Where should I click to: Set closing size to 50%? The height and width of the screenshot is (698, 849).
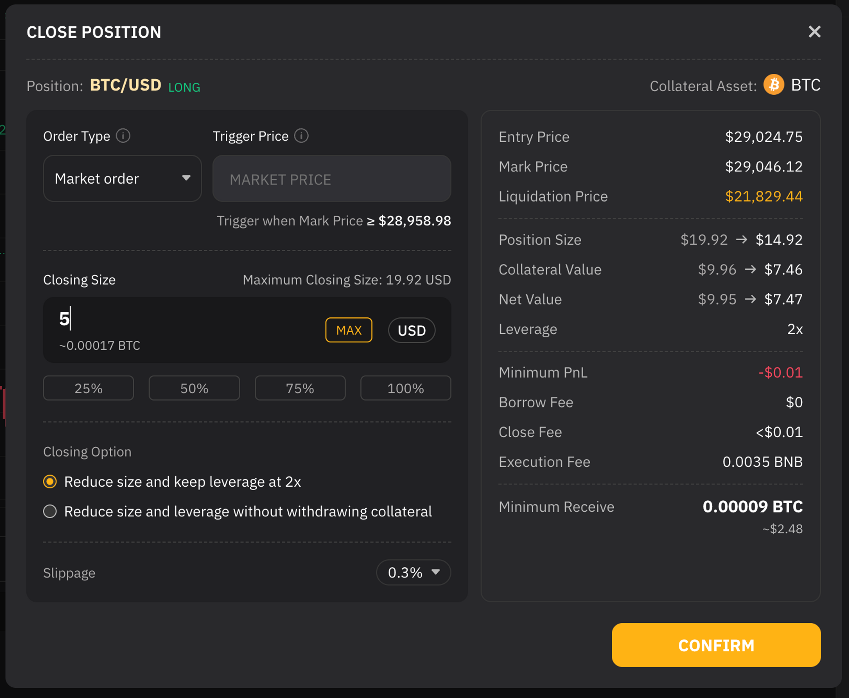coord(194,388)
